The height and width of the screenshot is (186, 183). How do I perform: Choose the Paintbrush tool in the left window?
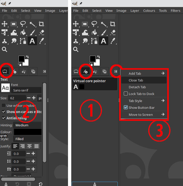[x=32, y=33]
